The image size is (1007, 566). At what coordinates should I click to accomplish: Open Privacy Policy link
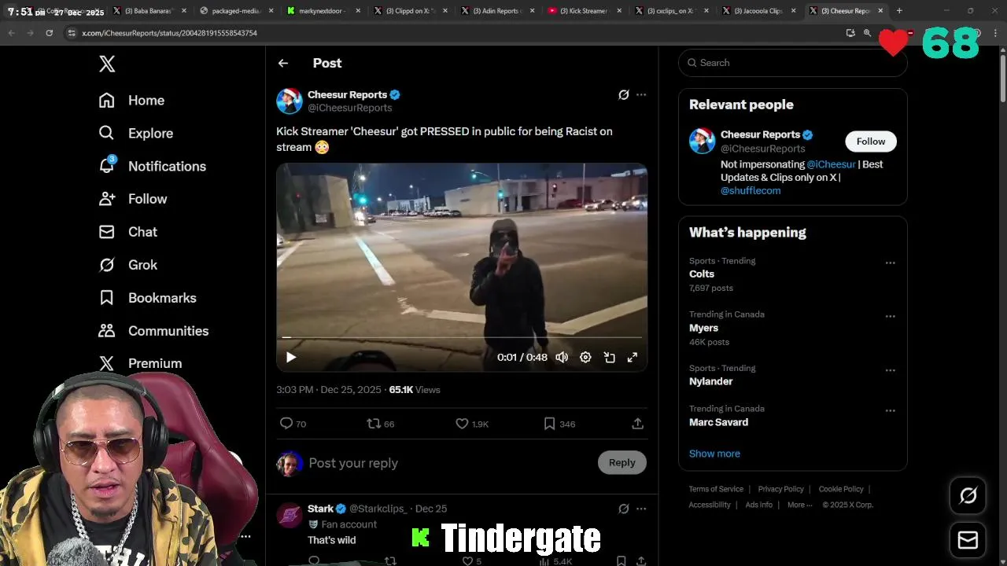point(780,489)
